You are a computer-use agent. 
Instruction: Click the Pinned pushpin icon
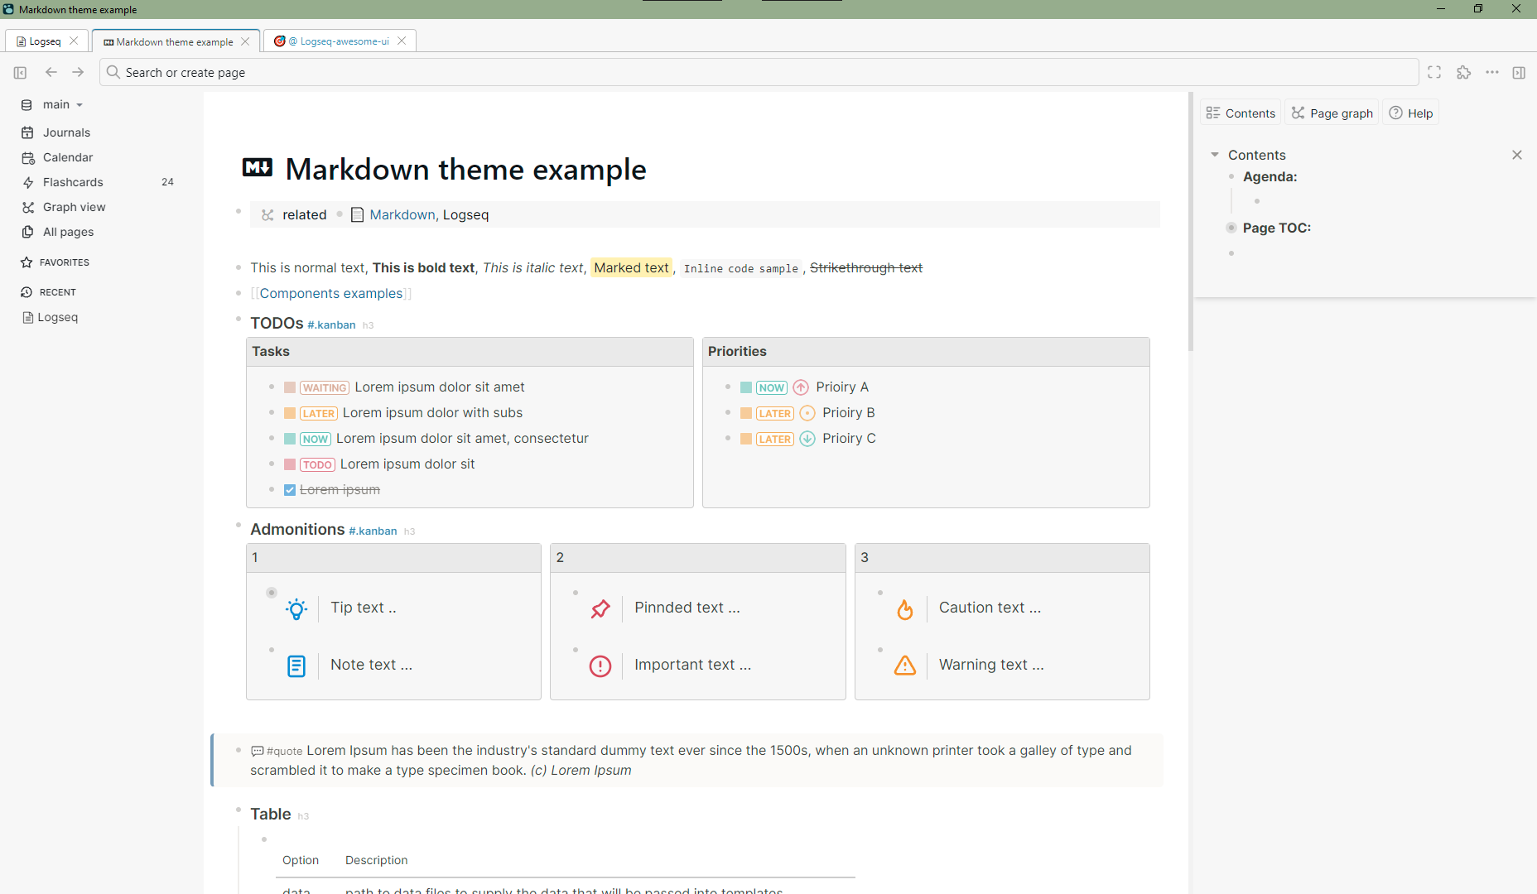(x=600, y=609)
